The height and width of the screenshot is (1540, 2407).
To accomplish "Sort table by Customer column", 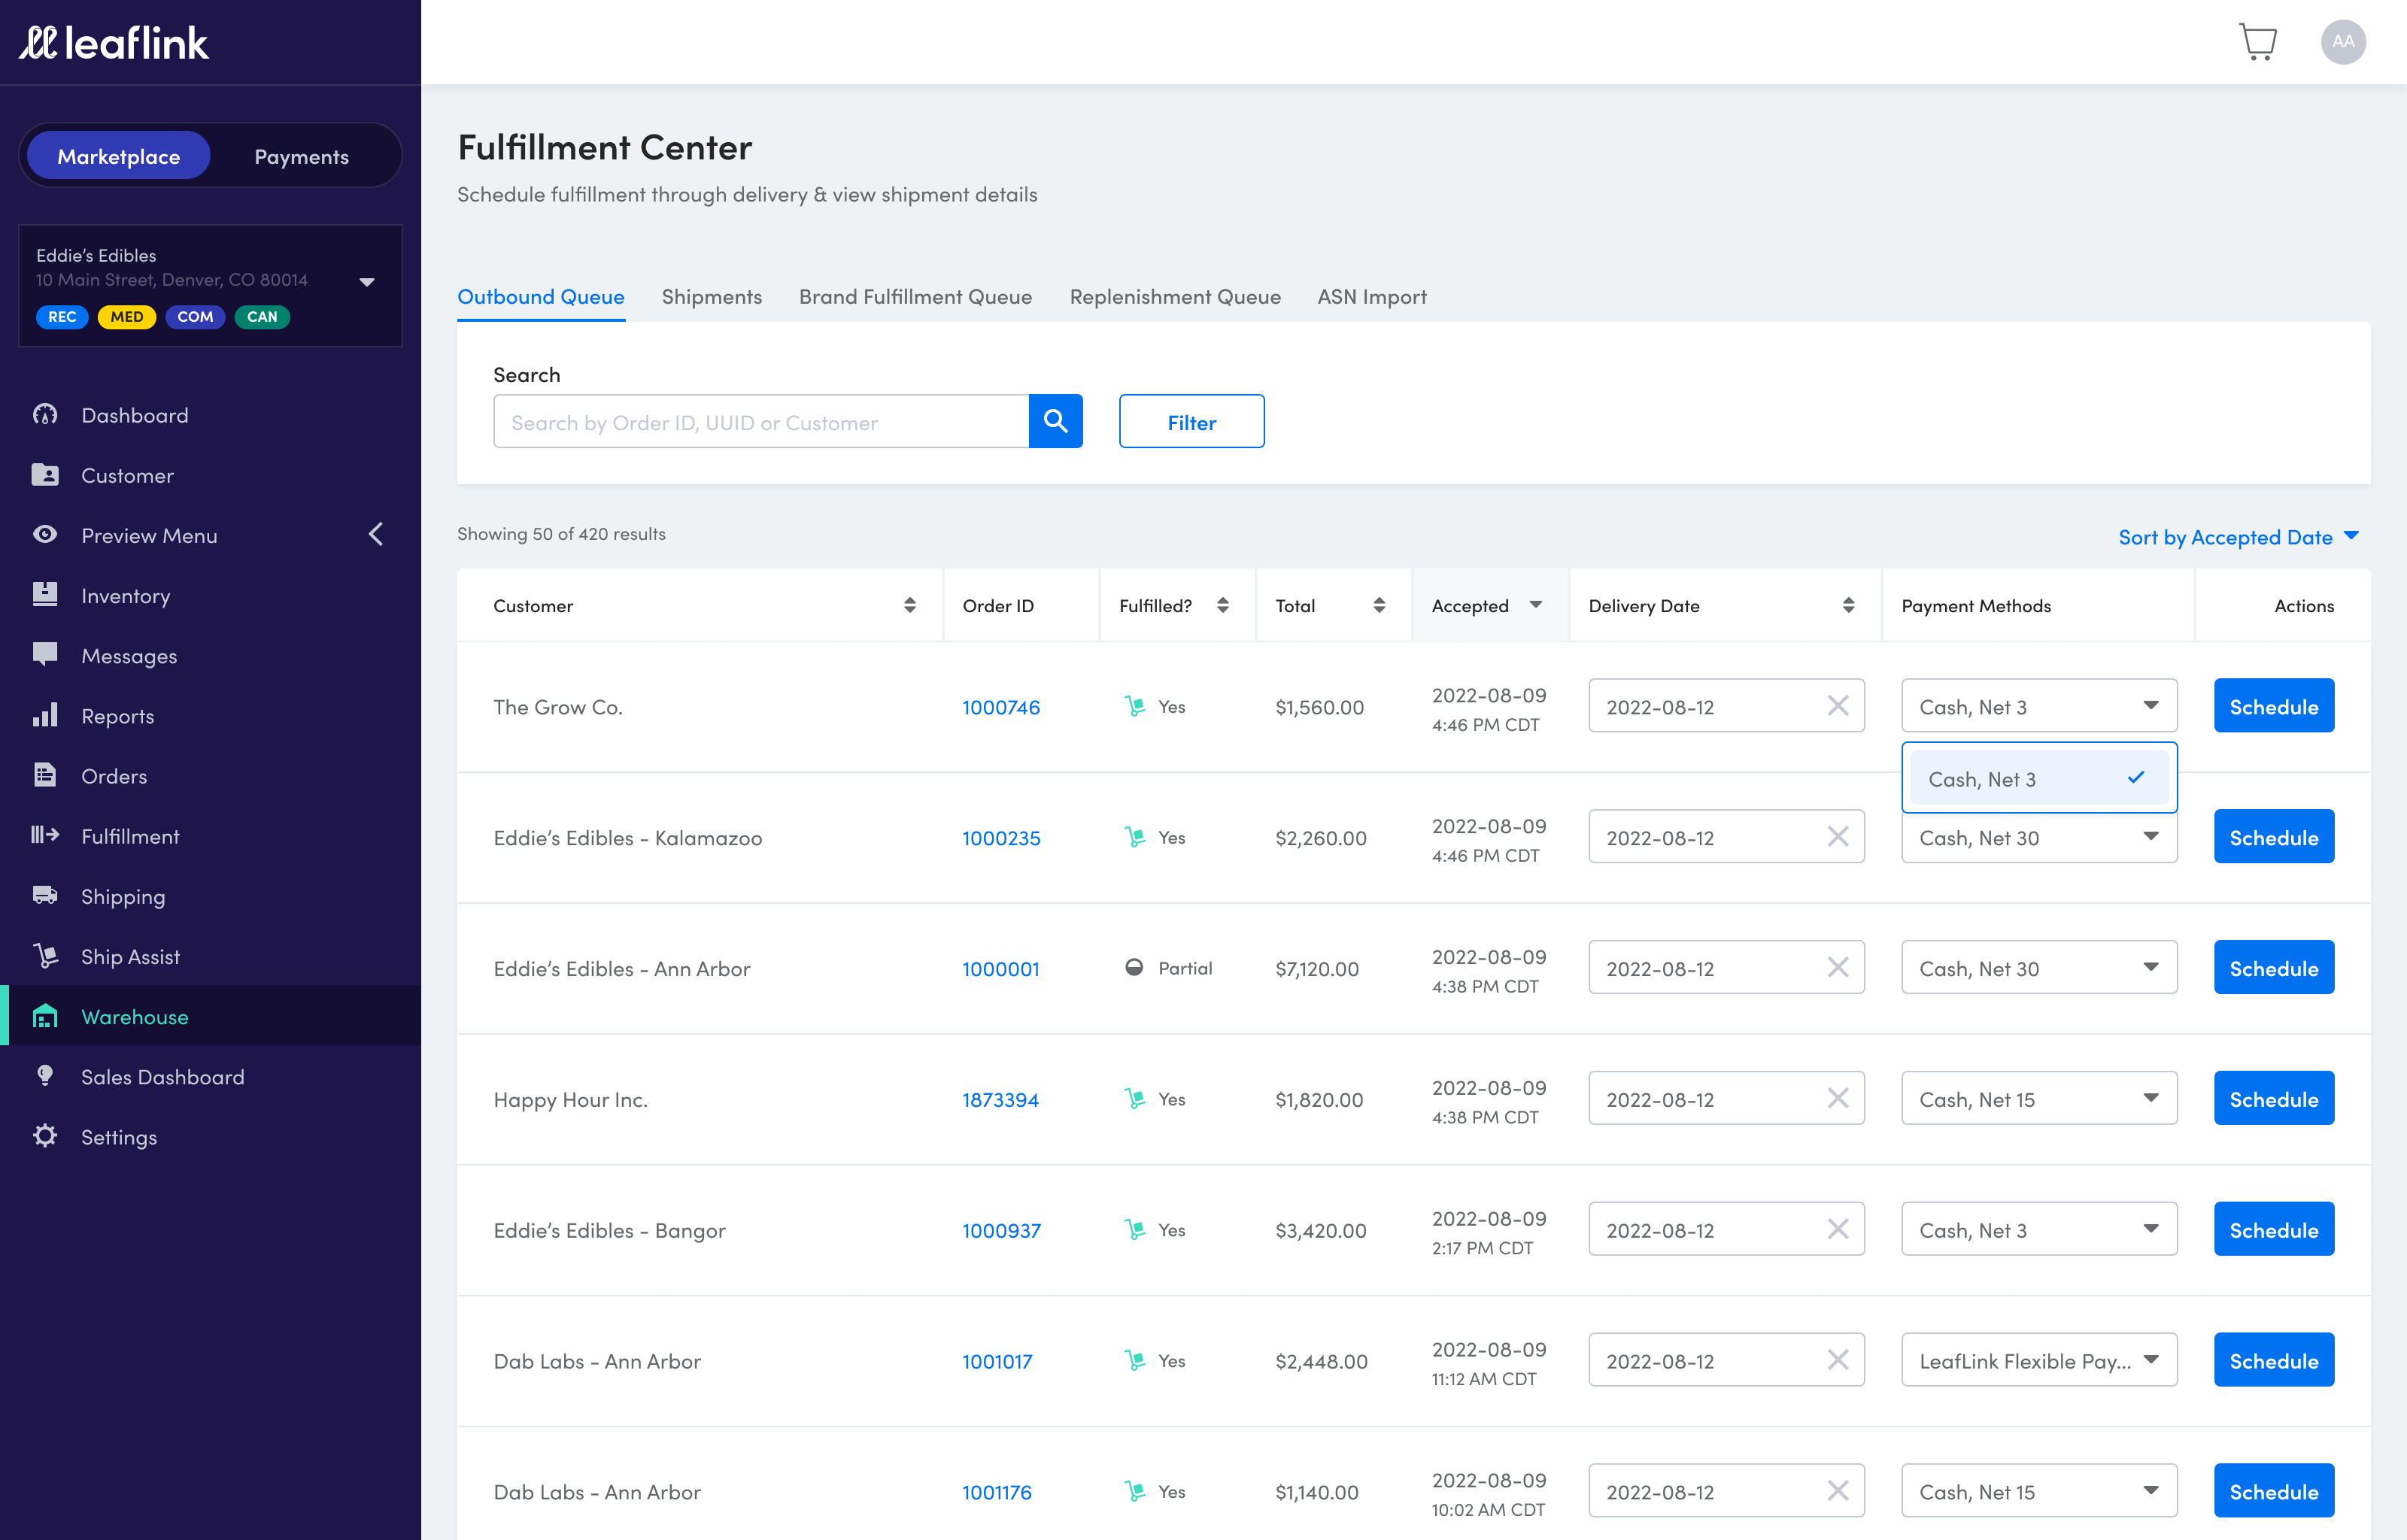I will coord(909,605).
